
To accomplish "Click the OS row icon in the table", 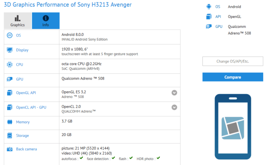I will (10, 35).
